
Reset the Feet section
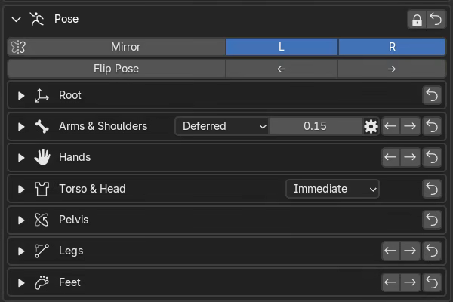[x=432, y=282]
